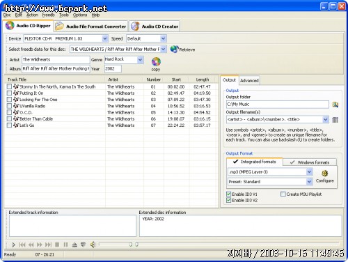Click the rewind button in the player bar
Screen dimensions: 348x262
pyautogui.click(x=31, y=245)
